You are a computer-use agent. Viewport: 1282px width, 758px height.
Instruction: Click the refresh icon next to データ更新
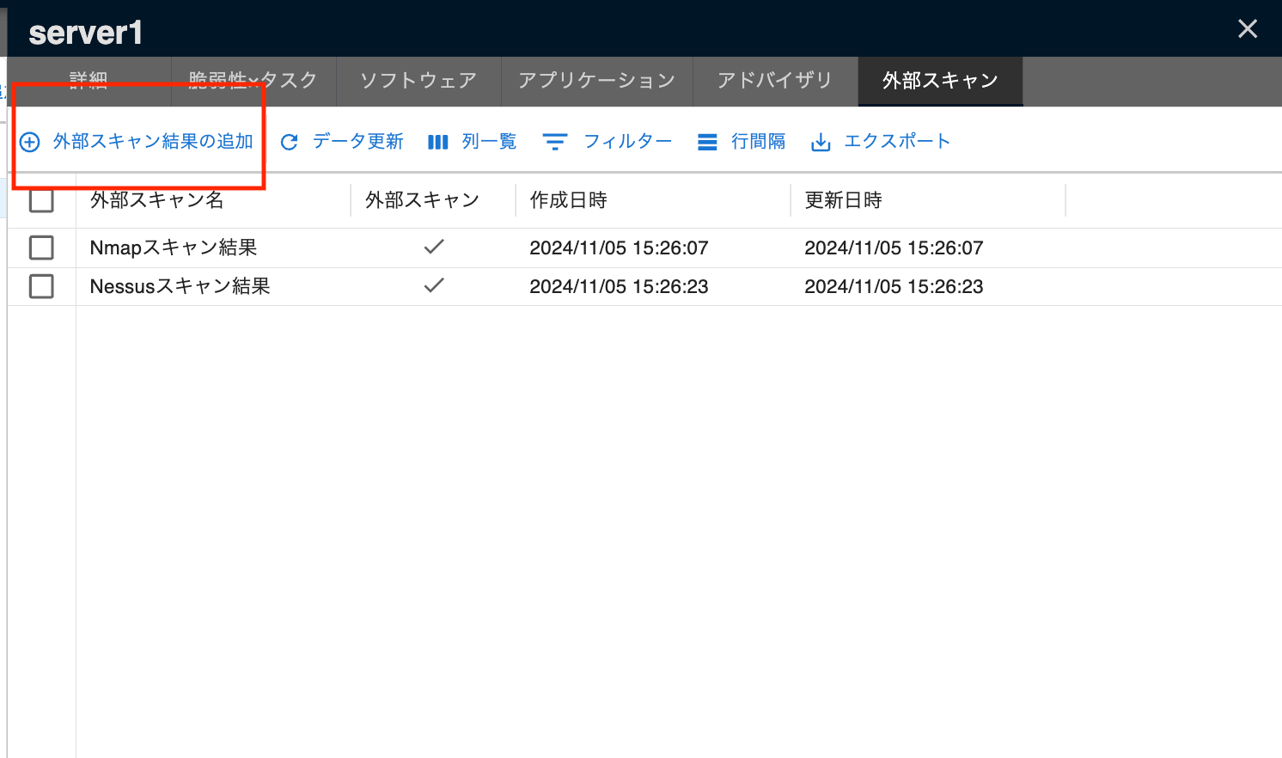coord(290,141)
